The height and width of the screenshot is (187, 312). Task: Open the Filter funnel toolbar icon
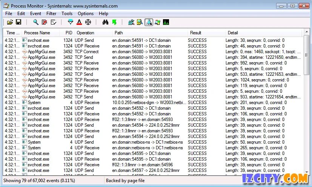70,22
